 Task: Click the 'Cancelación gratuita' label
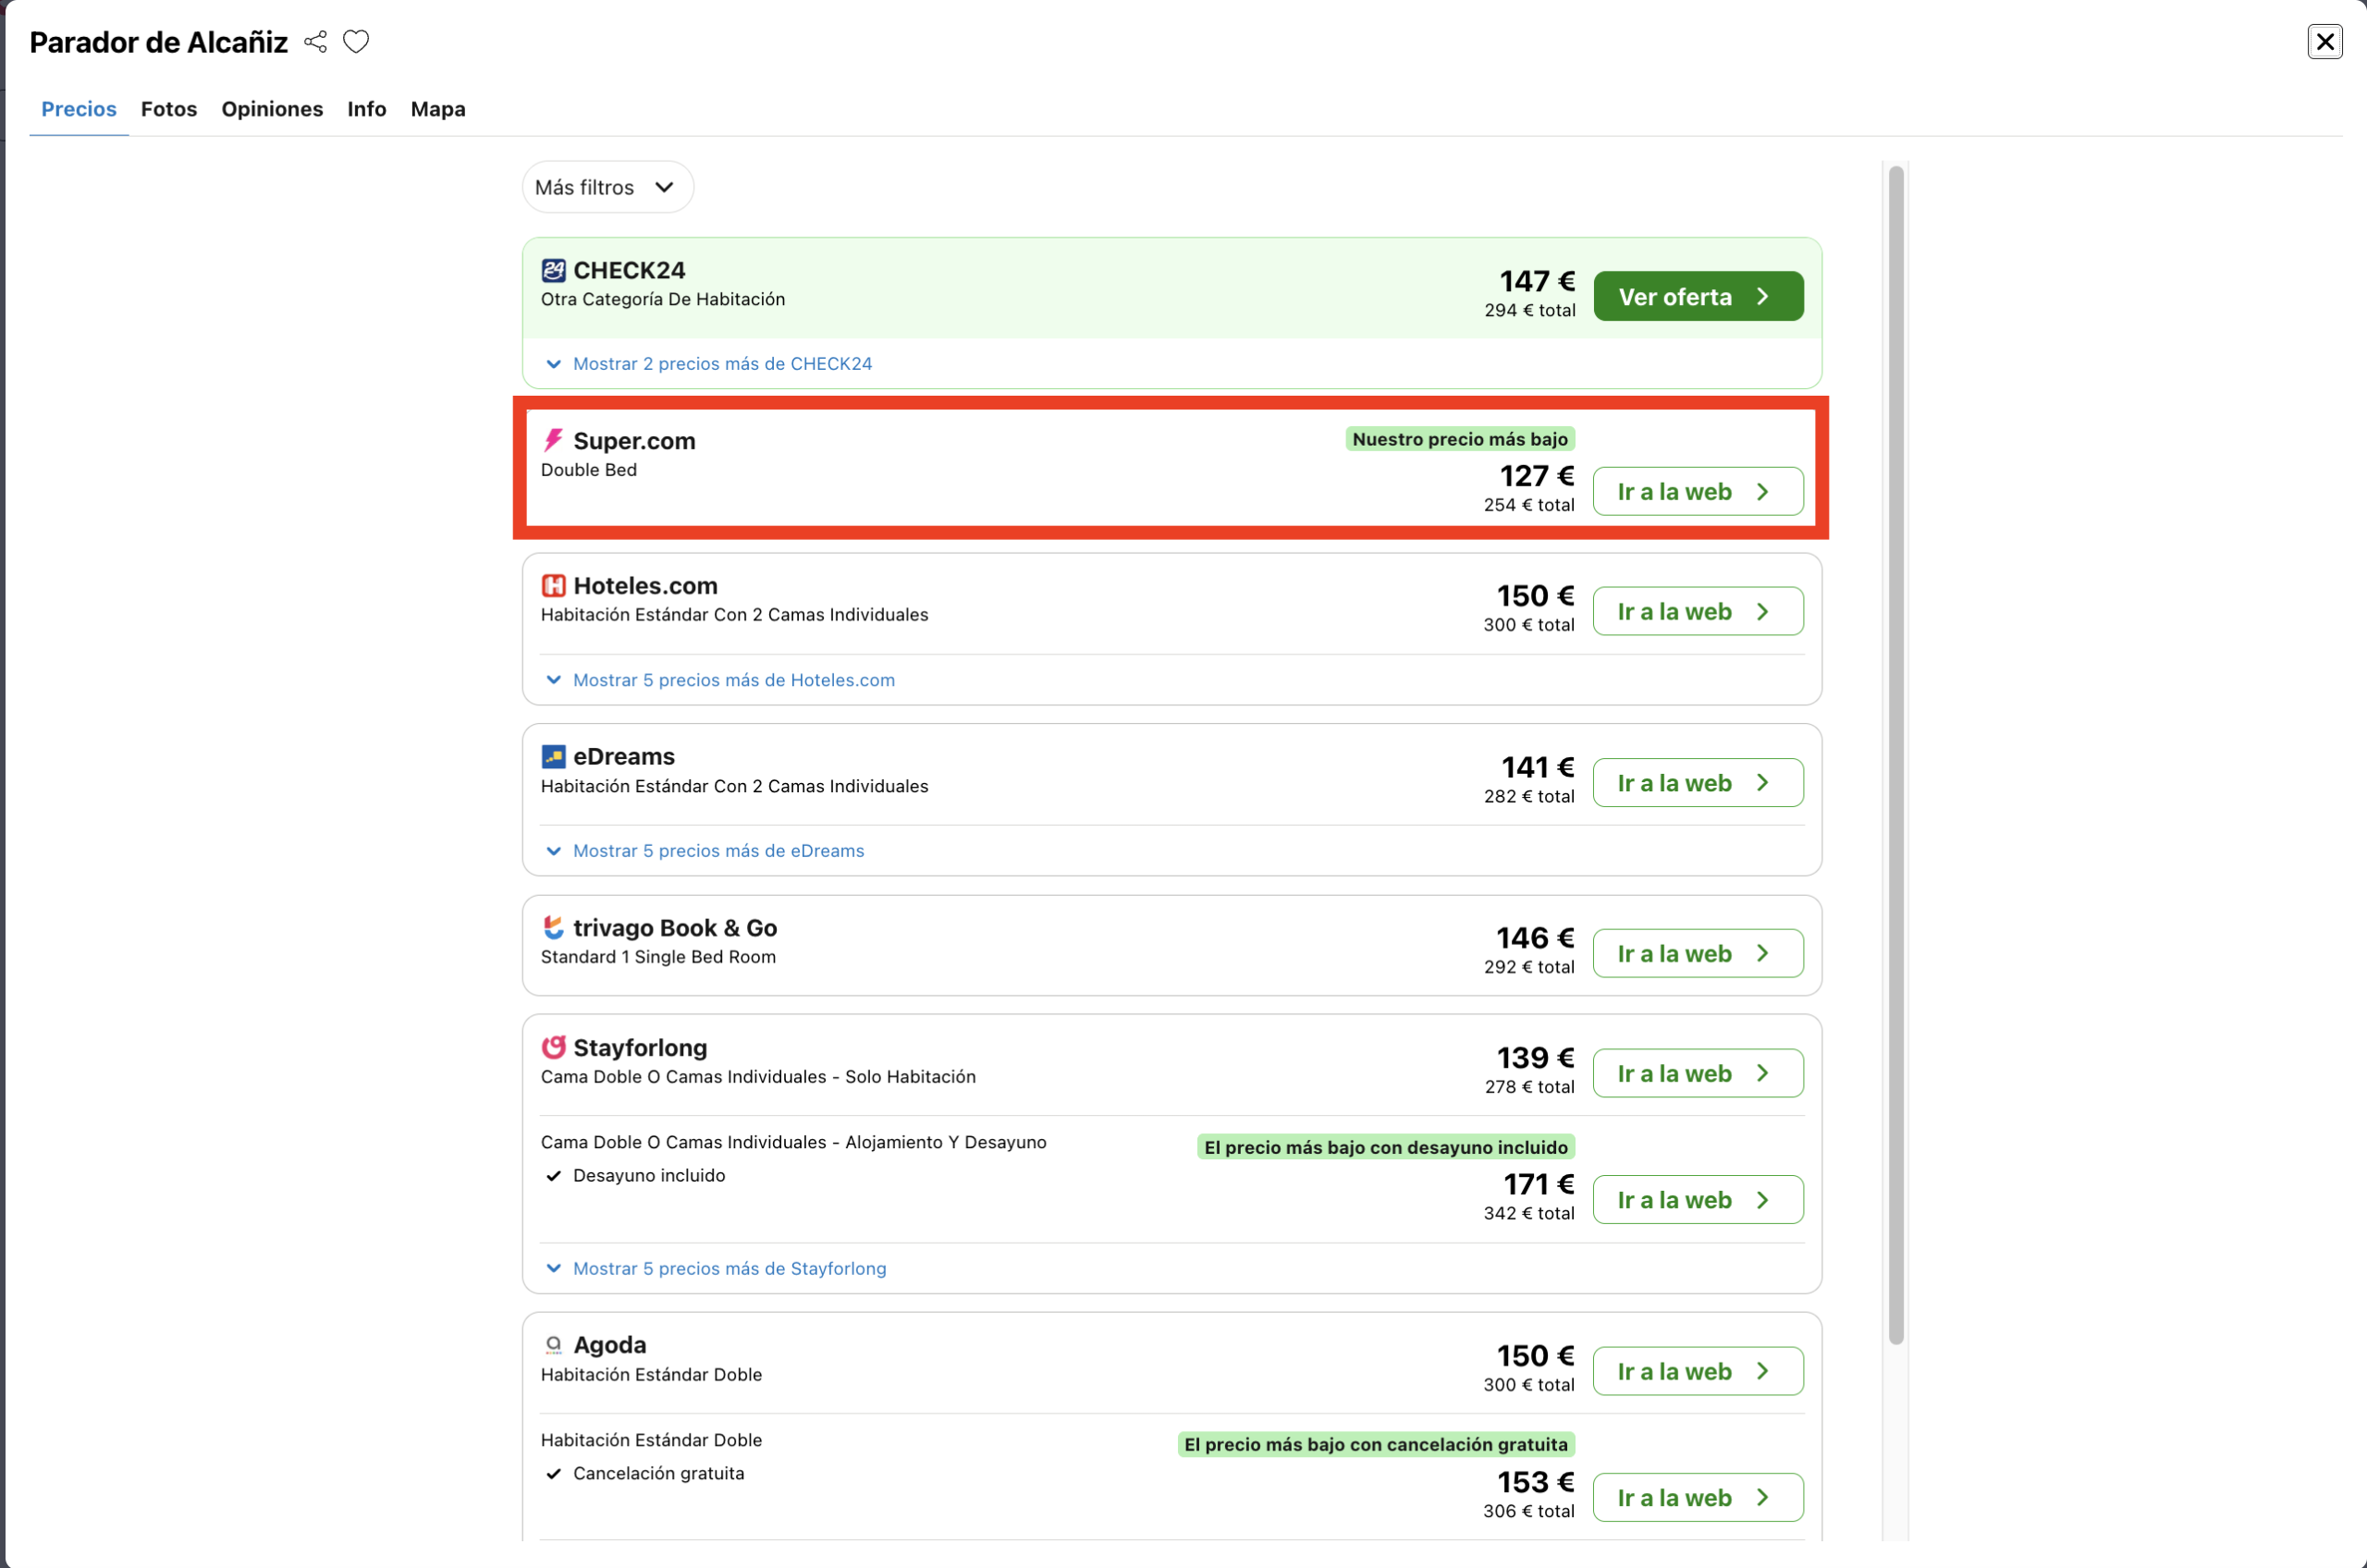coord(658,1473)
